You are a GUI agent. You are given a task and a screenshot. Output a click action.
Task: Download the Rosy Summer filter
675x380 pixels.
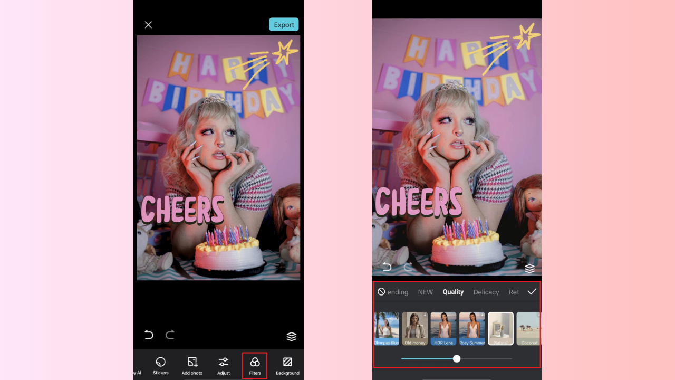481,315
